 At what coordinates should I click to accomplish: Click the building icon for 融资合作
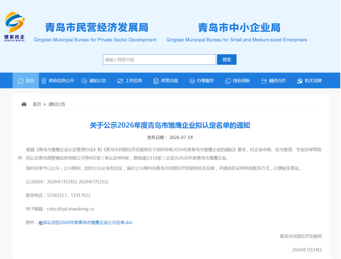point(264,81)
